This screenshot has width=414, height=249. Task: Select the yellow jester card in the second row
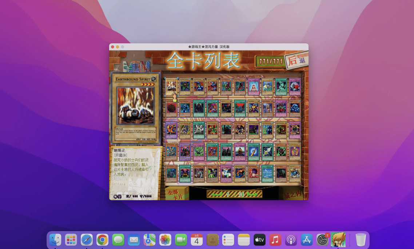[x=254, y=108]
